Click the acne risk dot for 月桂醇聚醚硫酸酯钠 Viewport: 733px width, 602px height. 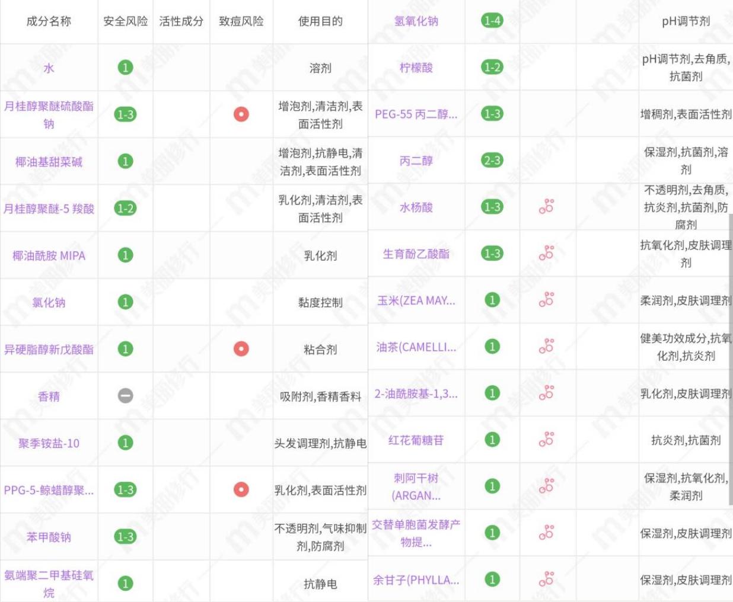tap(242, 113)
